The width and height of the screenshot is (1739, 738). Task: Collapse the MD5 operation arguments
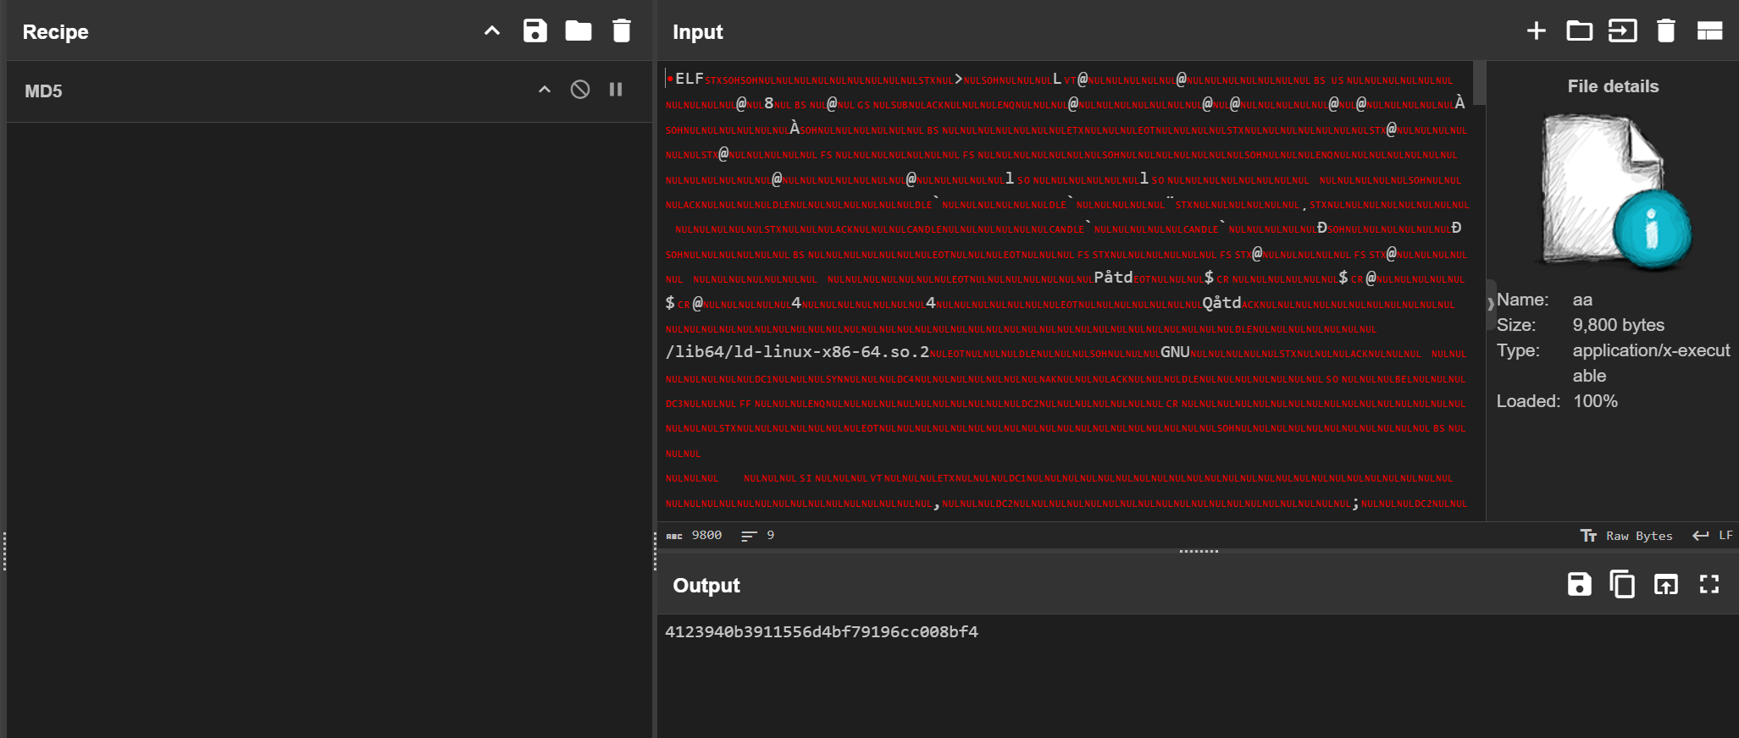(545, 90)
